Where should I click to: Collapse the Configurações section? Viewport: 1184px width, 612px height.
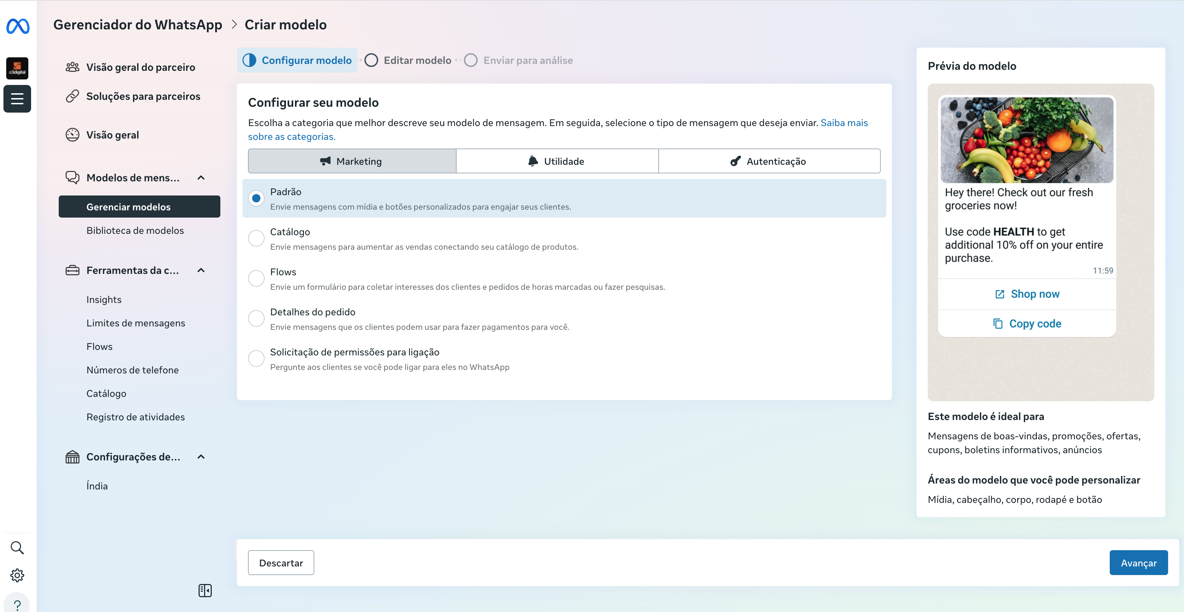pyautogui.click(x=201, y=457)
